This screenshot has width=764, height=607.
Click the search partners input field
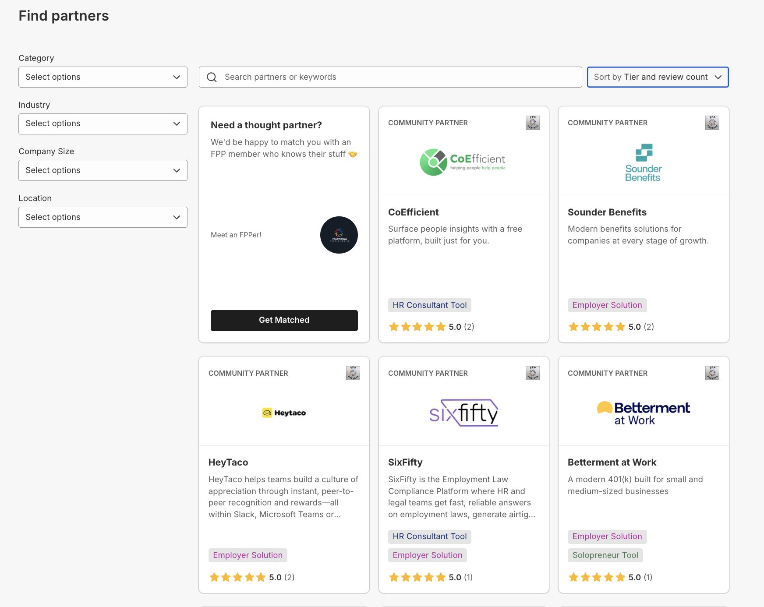point(390,77)
